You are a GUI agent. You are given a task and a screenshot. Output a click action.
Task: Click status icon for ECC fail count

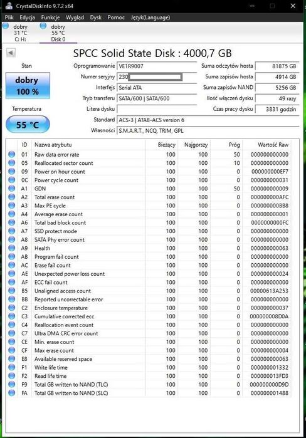pos(12,282)
